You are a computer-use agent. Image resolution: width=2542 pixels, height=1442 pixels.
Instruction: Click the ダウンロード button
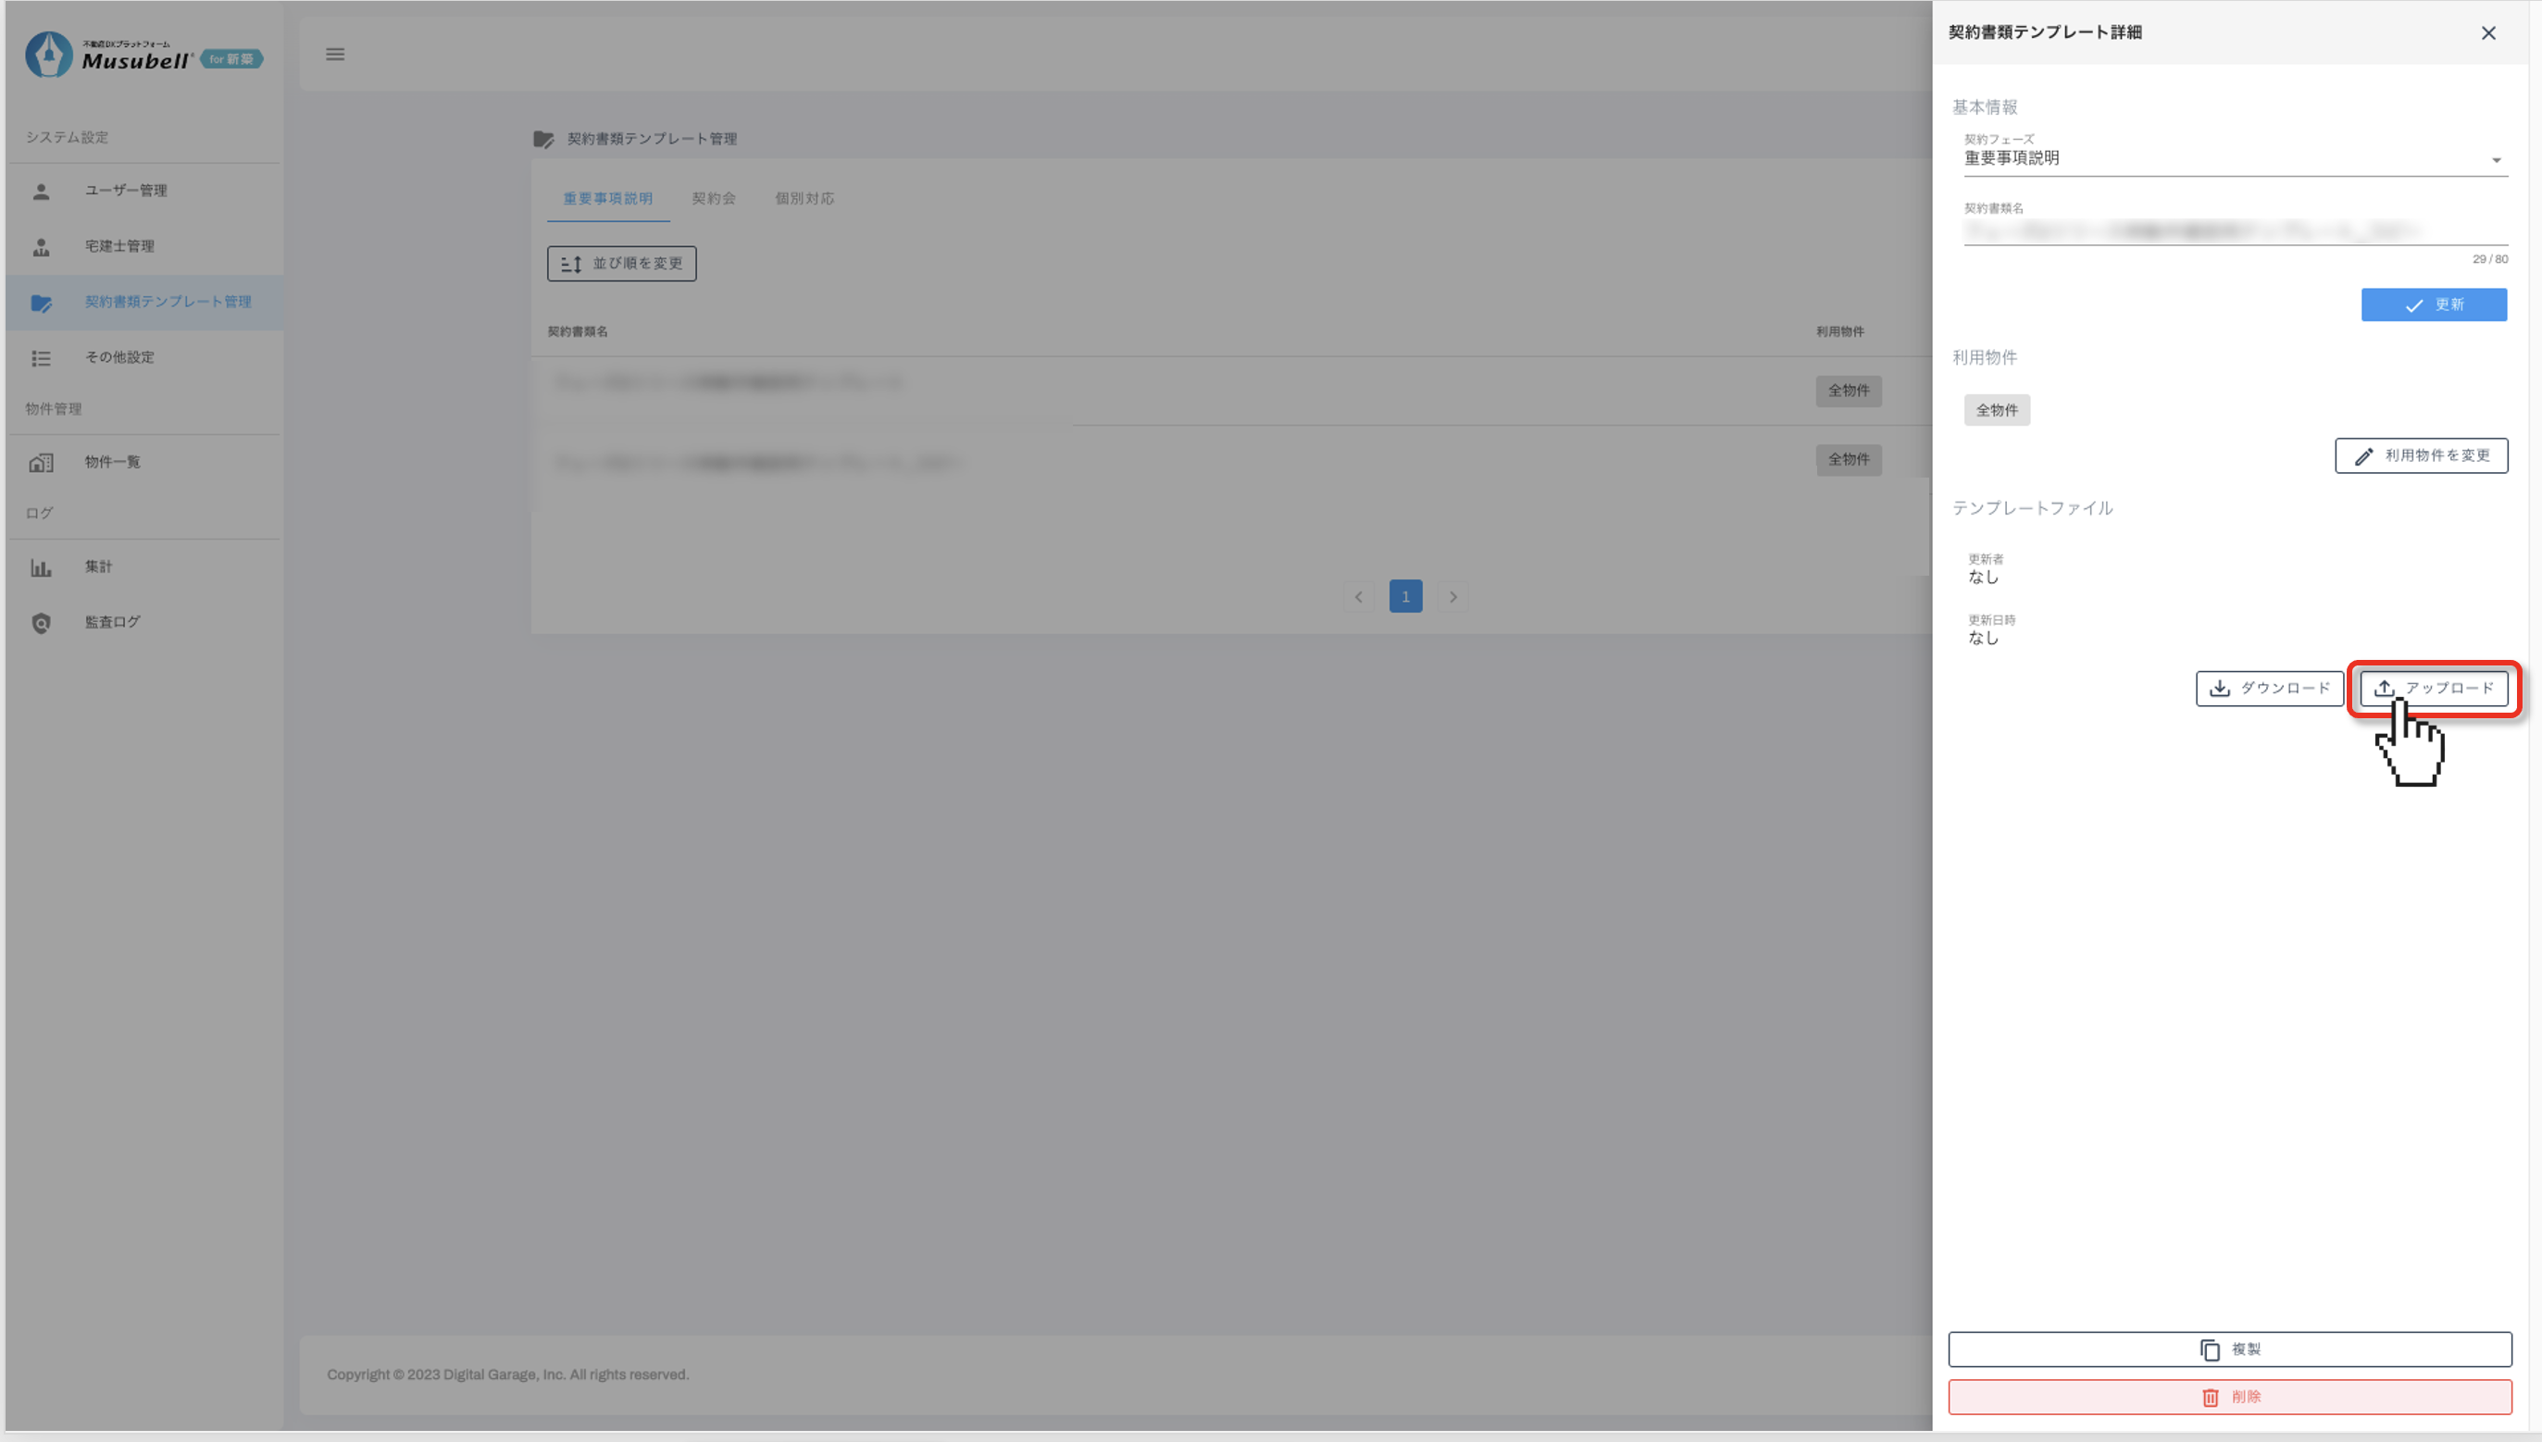(x=2269, y=689)
